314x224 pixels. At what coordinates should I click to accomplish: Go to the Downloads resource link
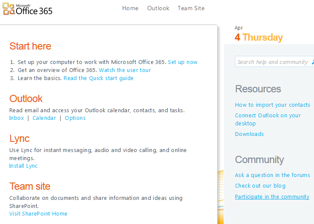pos(250,134)
